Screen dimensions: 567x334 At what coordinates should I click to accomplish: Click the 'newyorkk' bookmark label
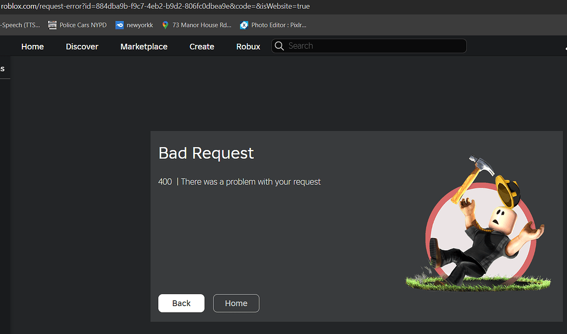140,25
